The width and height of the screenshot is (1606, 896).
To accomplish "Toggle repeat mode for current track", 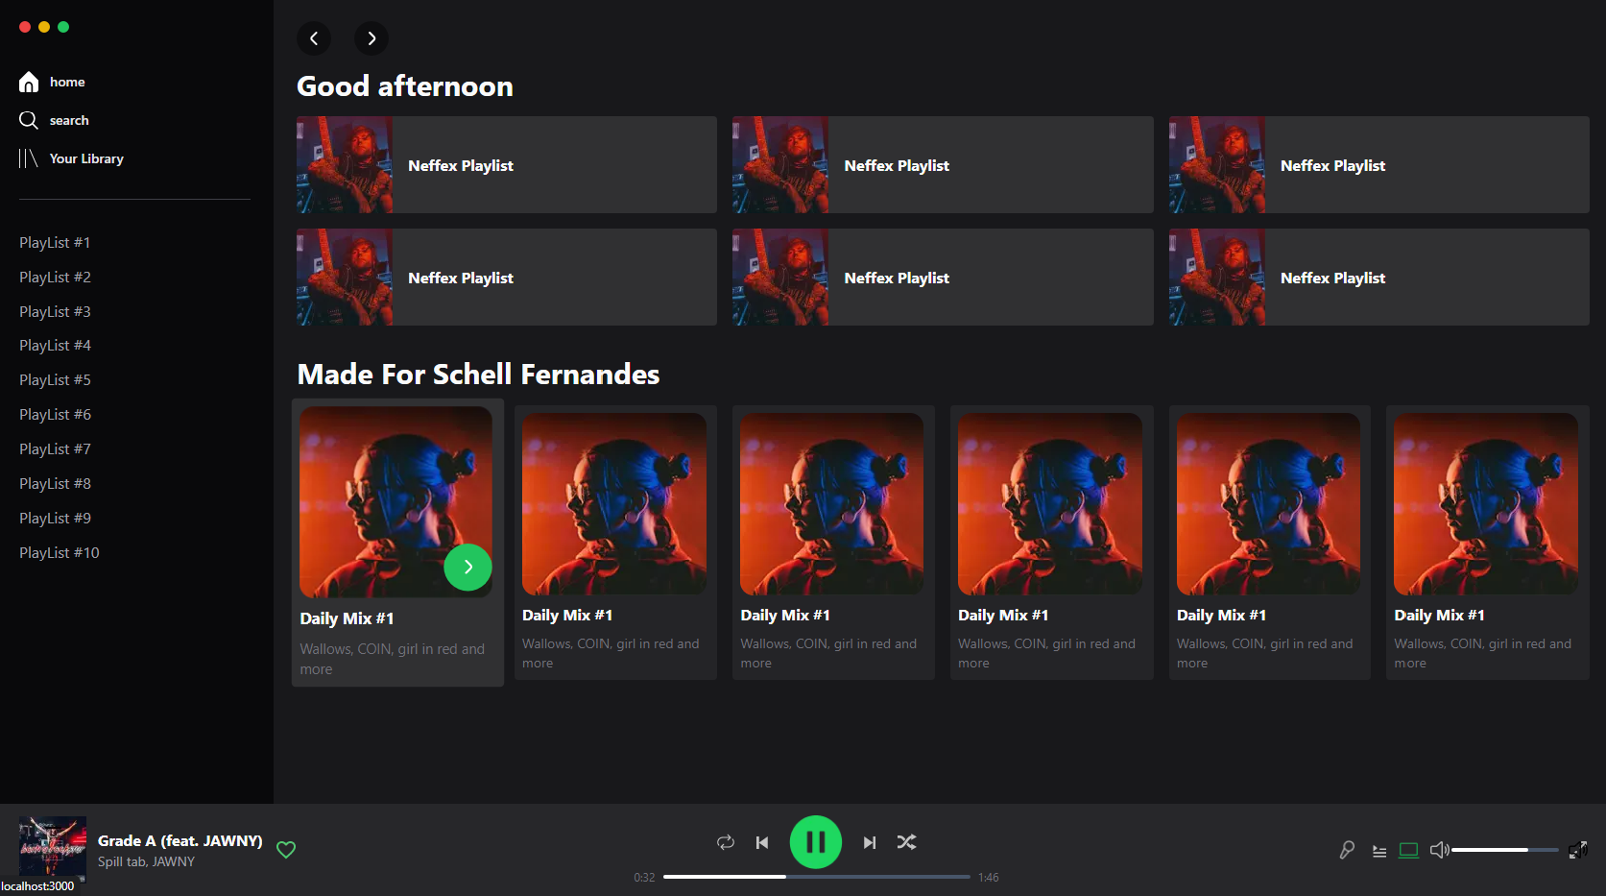I will coord(726,841).
